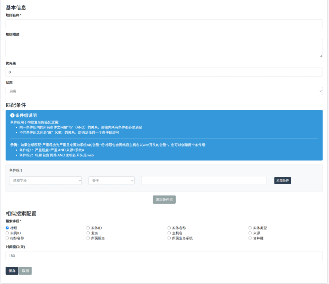Click into the 规则描述 text area
The image size is (329, 284).
pos(164,48)
